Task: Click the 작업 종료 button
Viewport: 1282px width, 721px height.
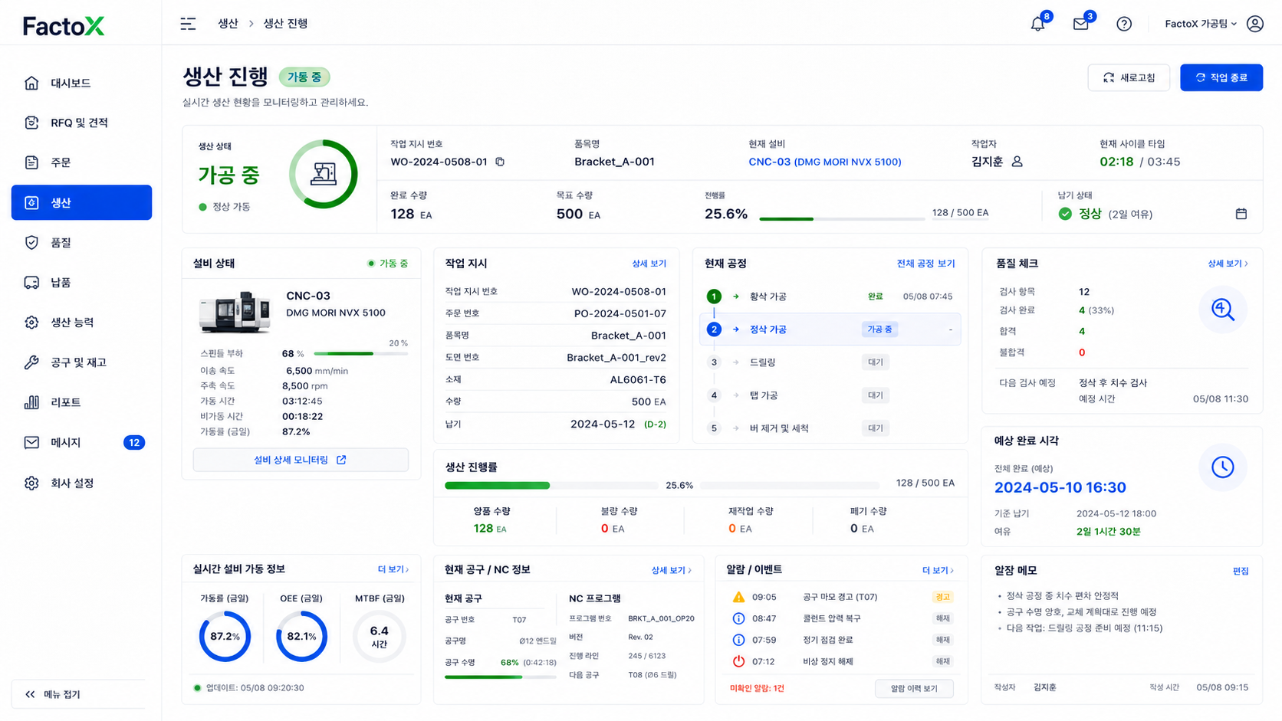Action: (x=1221, y=77)
